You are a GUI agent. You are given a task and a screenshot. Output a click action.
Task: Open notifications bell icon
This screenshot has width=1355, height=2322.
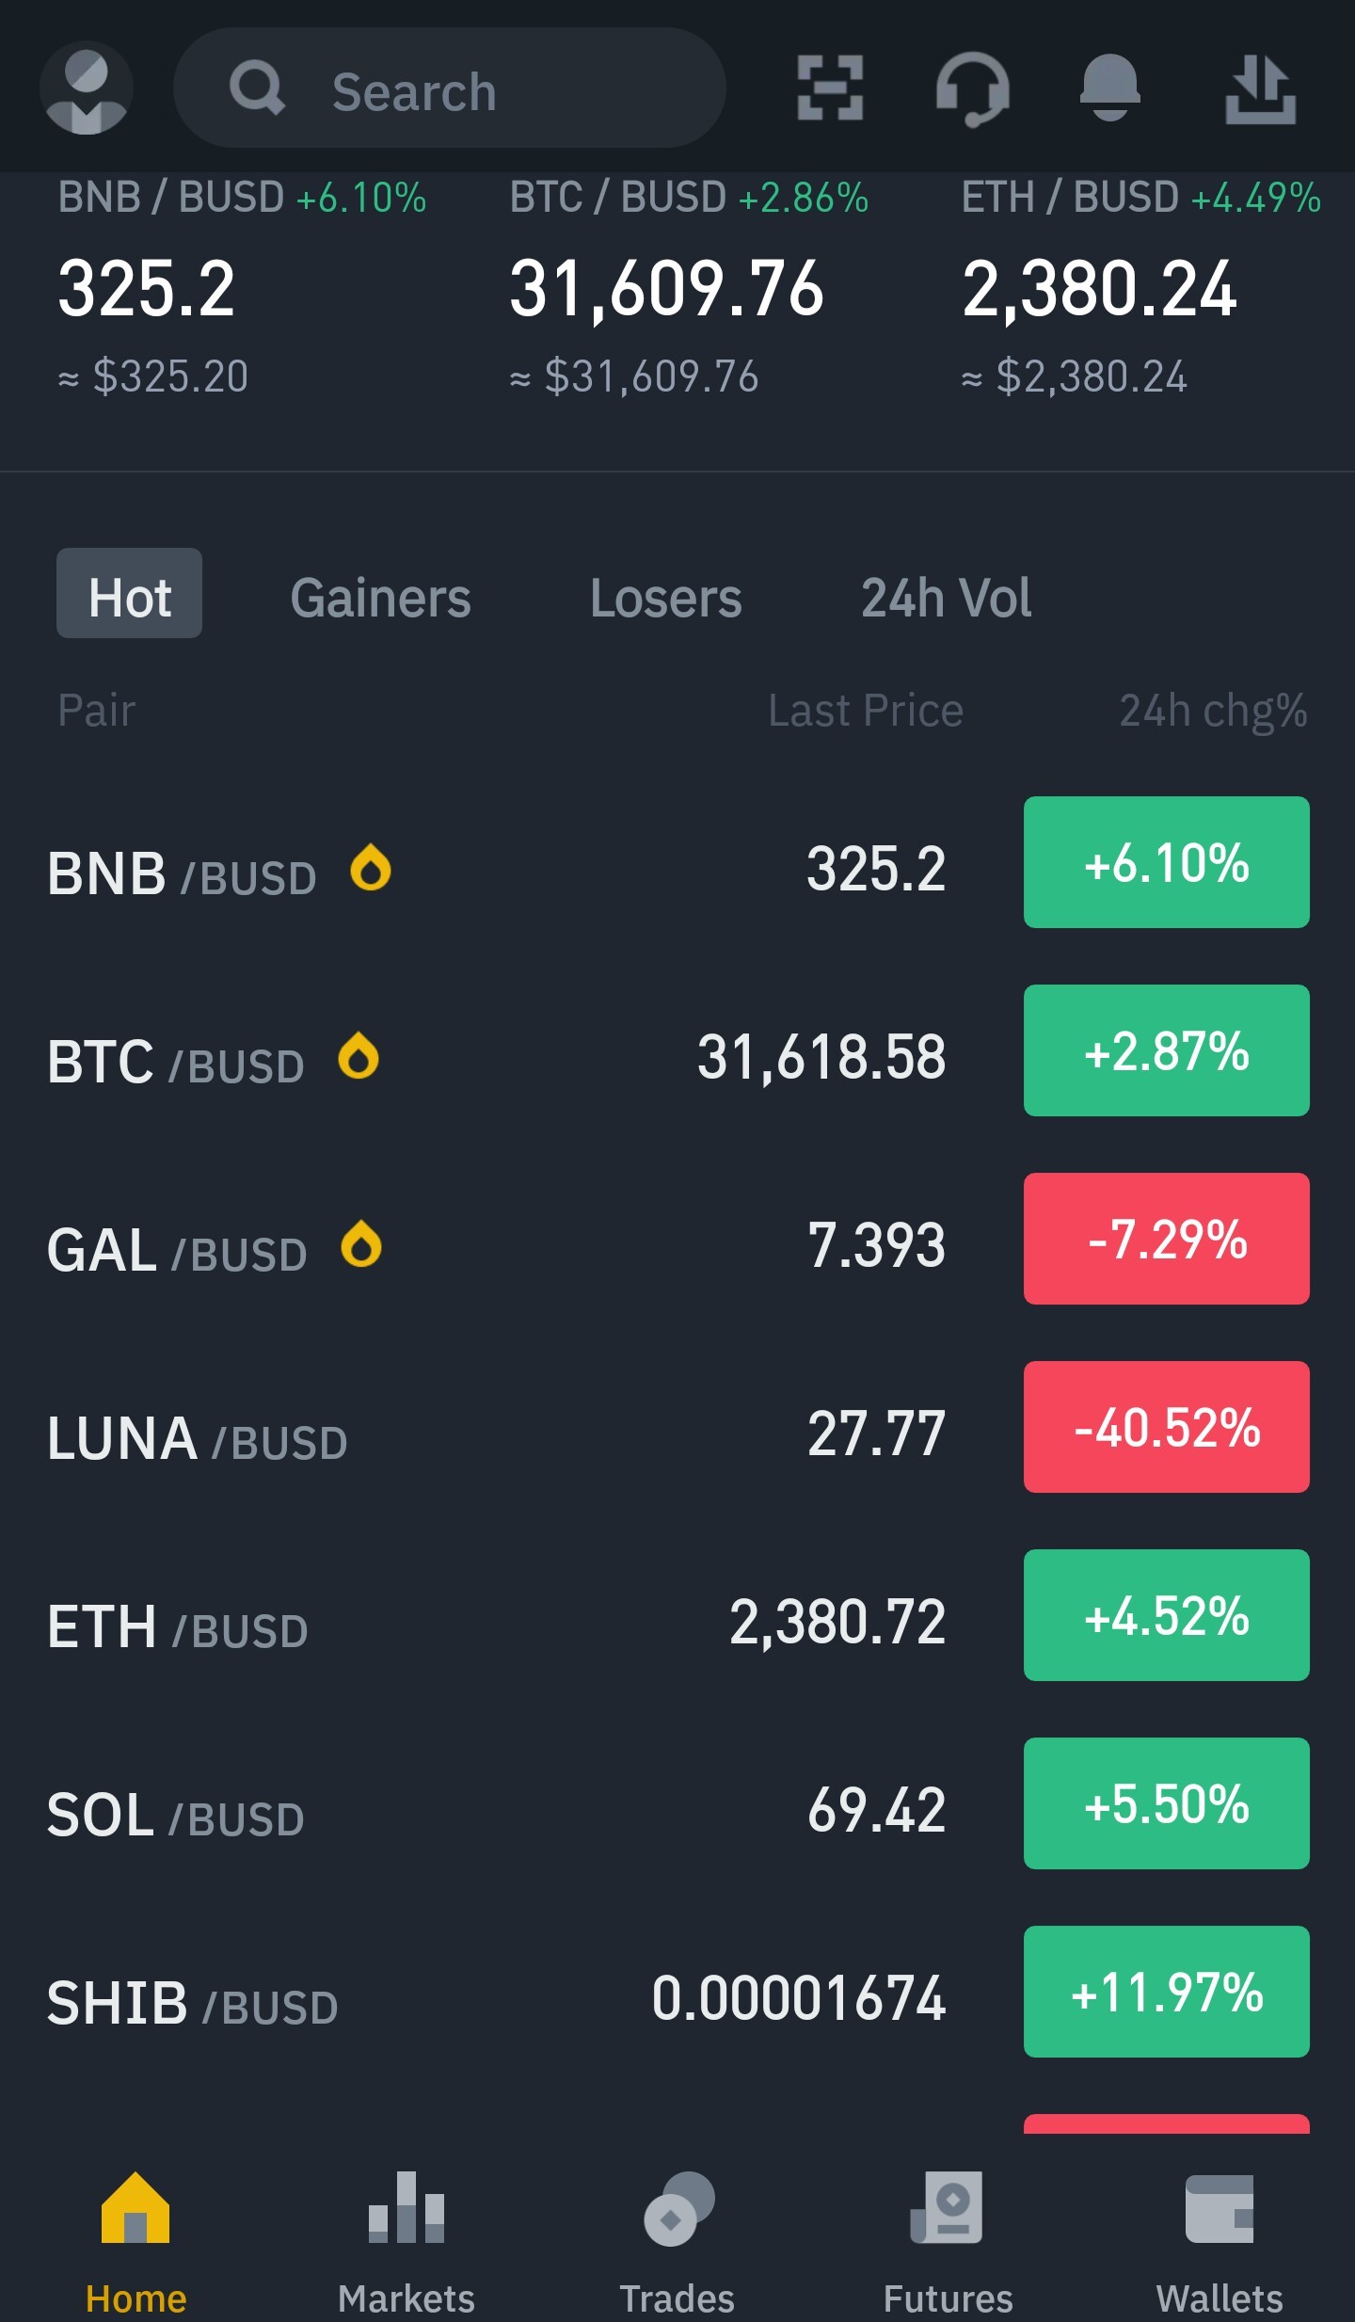pos(1110,88)
